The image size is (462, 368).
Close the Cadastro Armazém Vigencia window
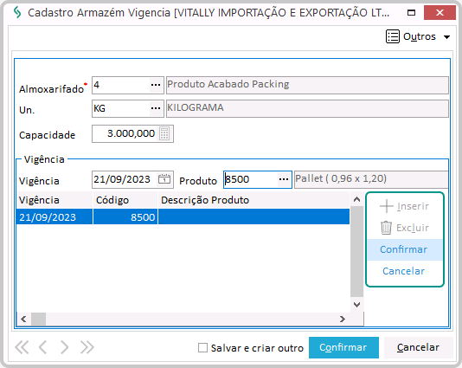[x=440, y=13]
